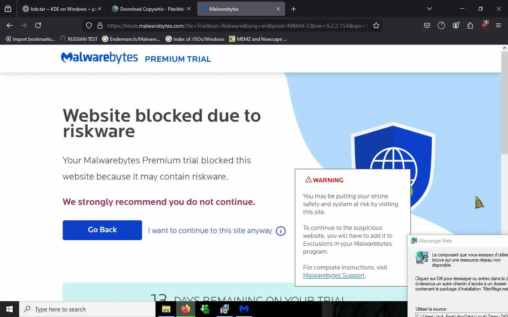
Task: Open installer icon in taskbar
Action: 225,309
